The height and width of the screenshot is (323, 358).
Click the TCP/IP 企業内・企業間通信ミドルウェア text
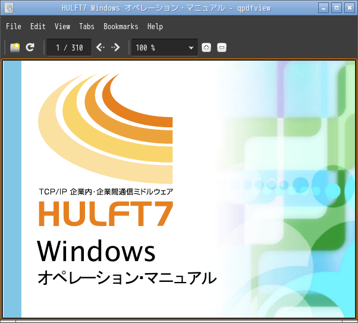(106, 192)
